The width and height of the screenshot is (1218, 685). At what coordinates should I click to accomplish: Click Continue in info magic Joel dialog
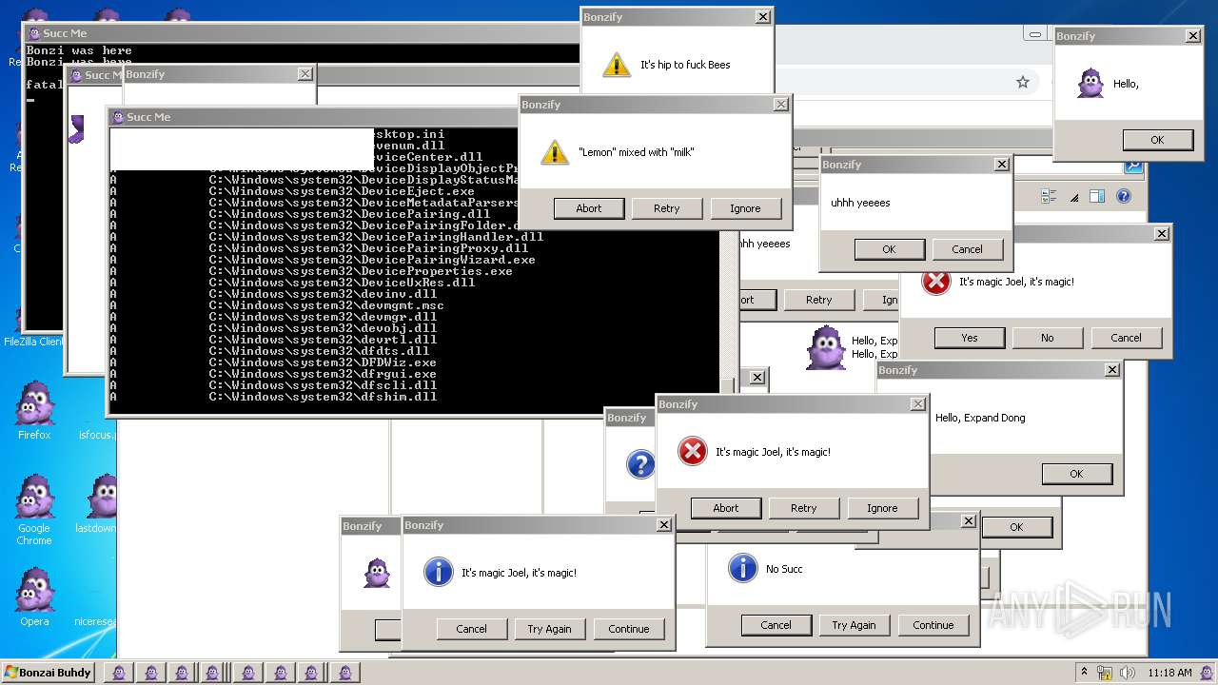coord(629,629)
